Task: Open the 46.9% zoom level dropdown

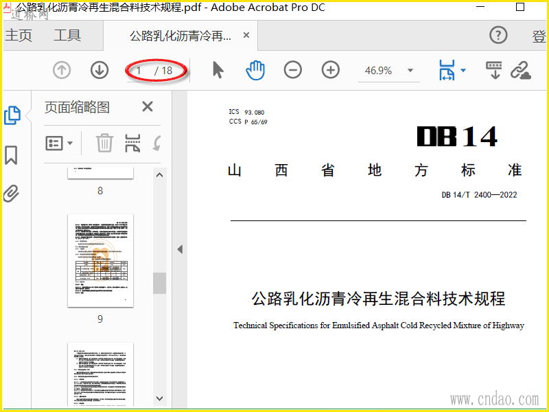Action: click(410, 71)
